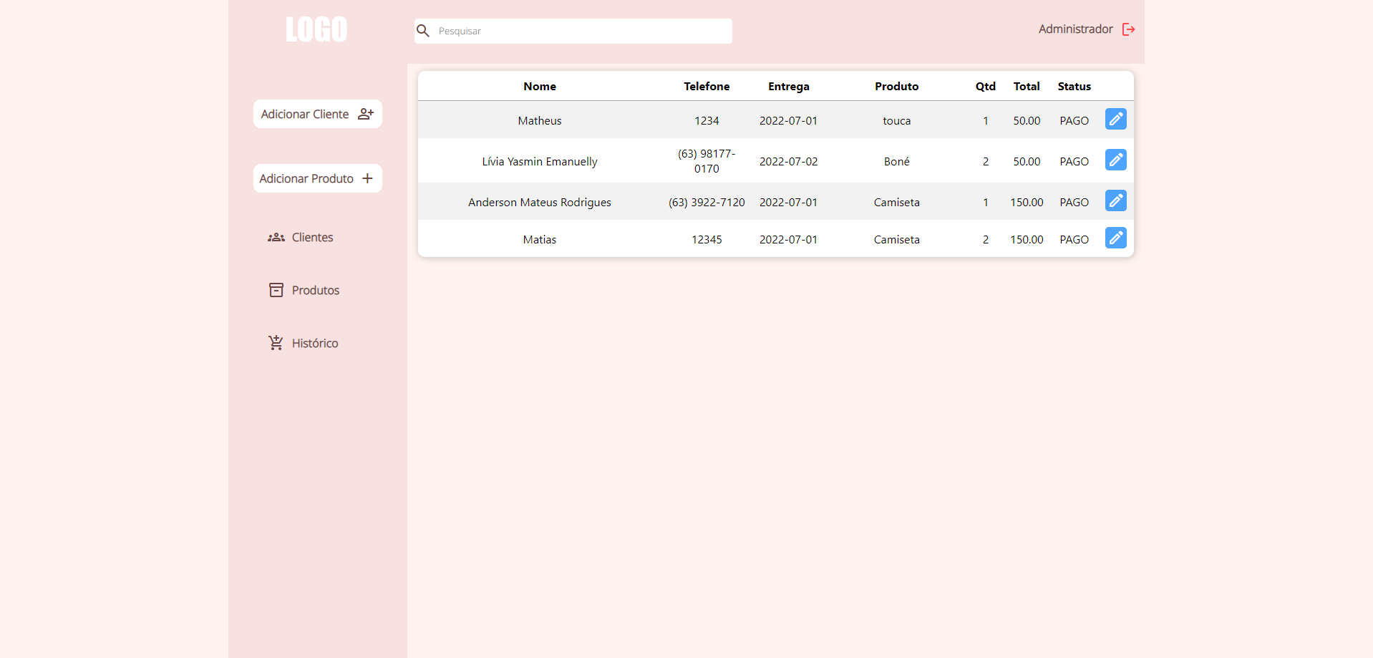This screenshot has width=1373, height=658.
Task: Click the Qtd column header
Action: [986, 86]
